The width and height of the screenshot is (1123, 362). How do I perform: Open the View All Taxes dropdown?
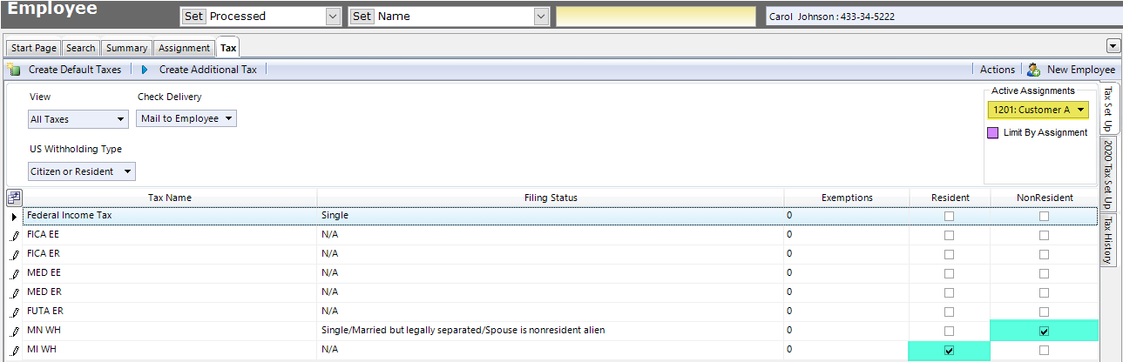78,119
